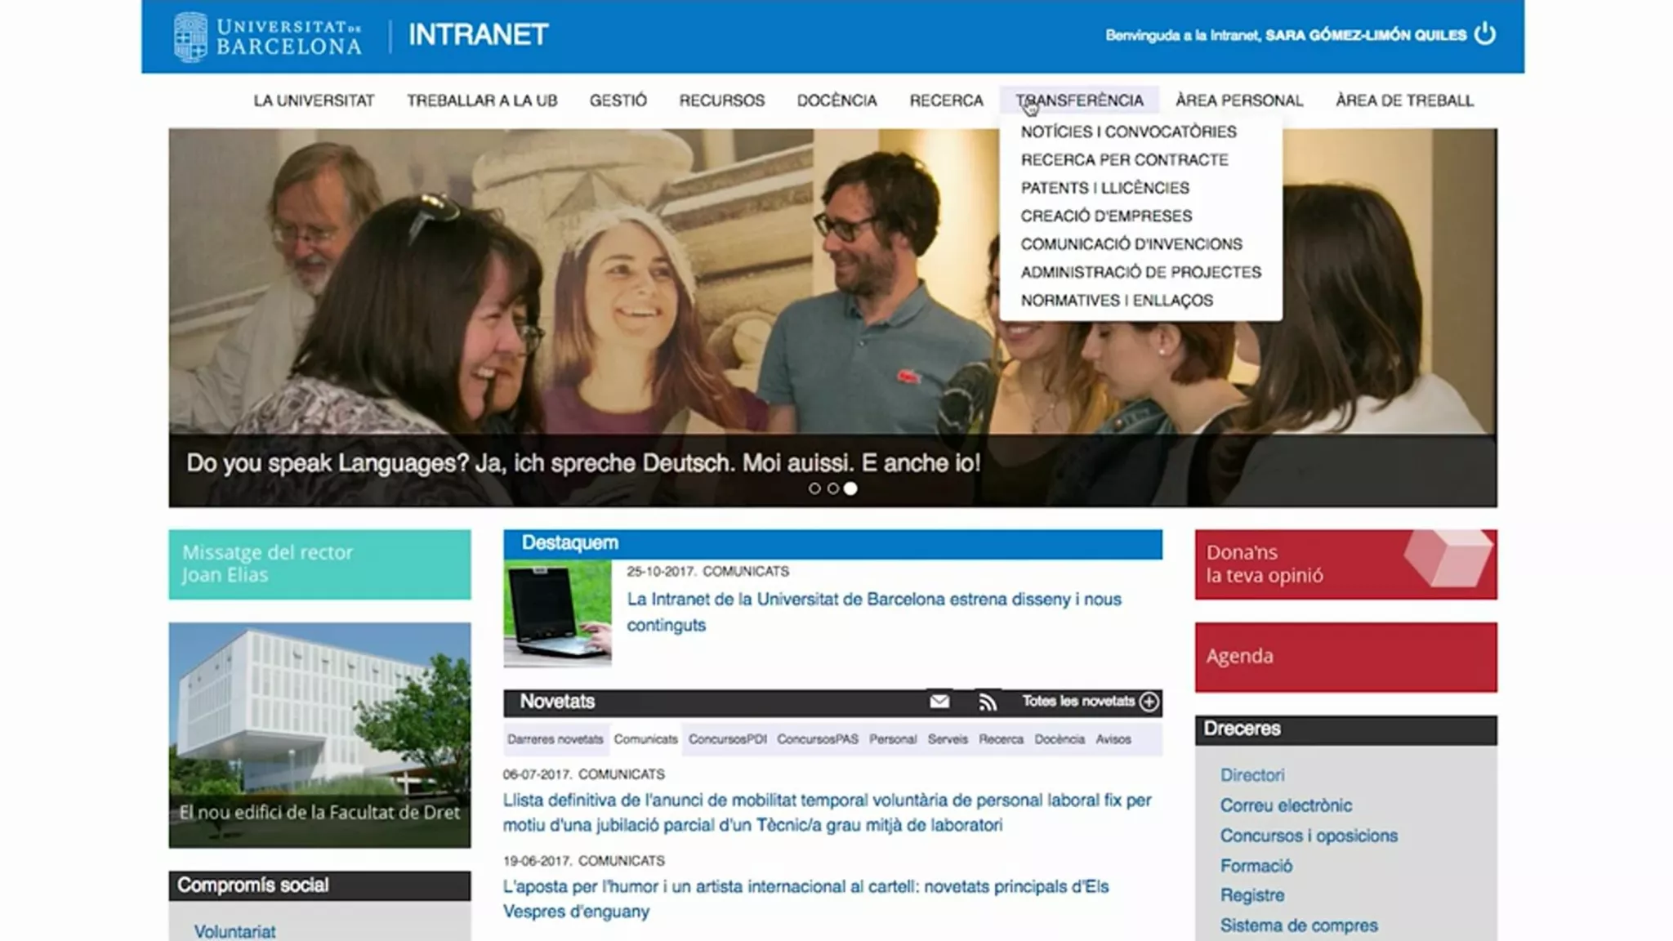Expand the Àrea Personal menu

click(1238, 100)
